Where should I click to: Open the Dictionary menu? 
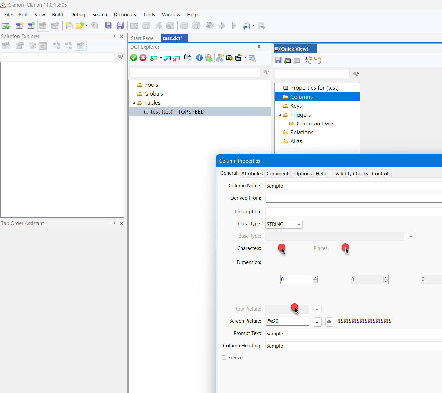pos(125,15)
